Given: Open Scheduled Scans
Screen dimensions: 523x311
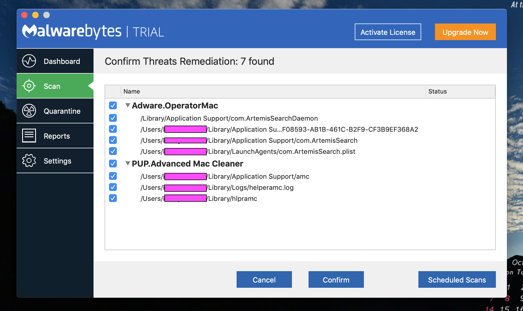Looking at the screenshot, I should [457, 279].
